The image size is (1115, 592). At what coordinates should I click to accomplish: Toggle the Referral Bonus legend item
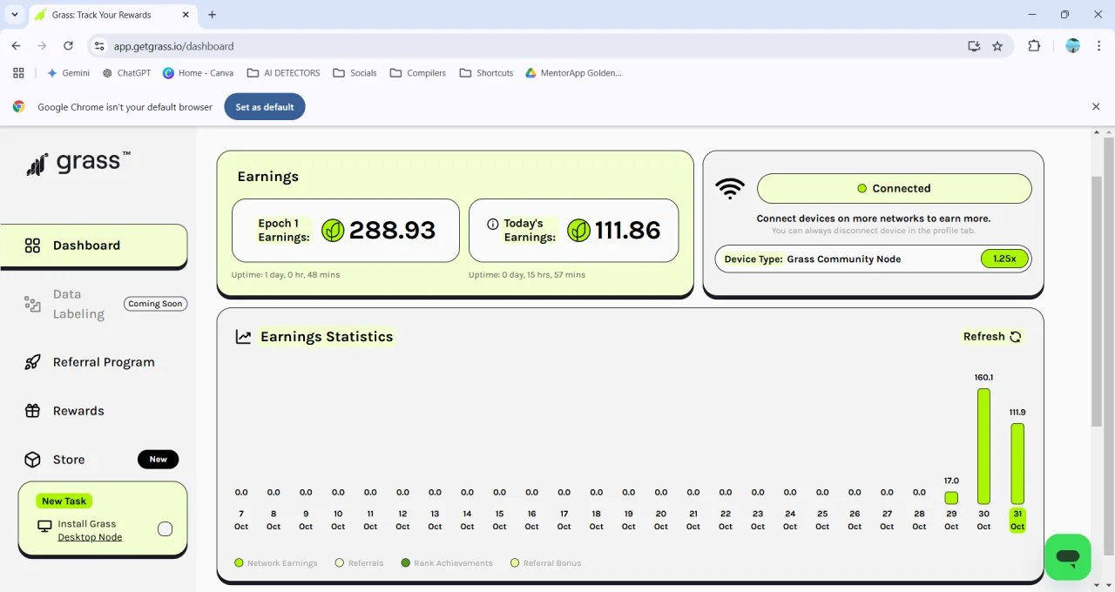pyautogui.click(x=546, y=563)
